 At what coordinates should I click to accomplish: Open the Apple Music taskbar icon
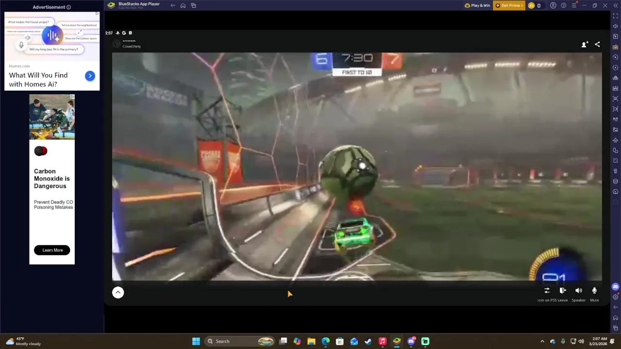[x=382, y=341]
